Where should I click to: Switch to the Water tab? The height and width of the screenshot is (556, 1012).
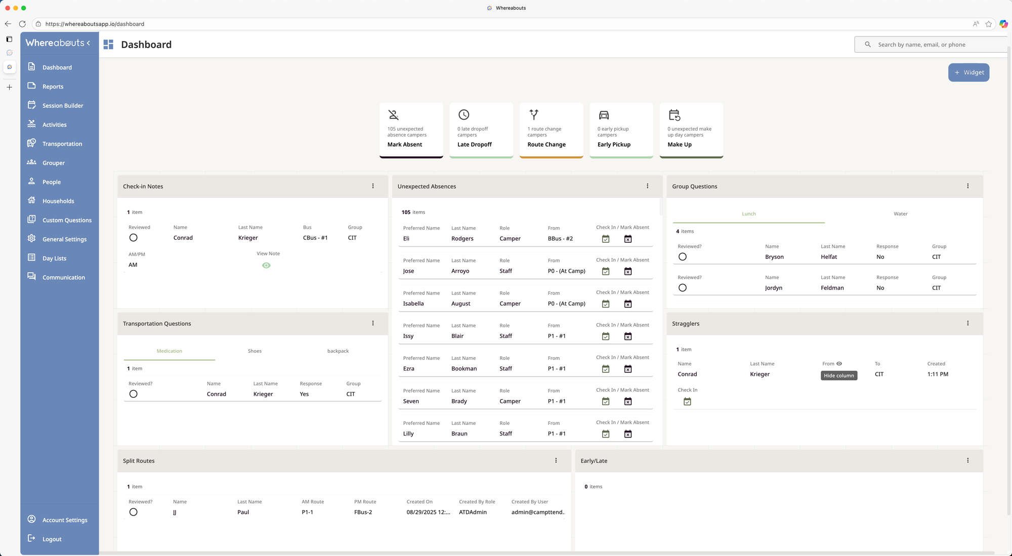point(900,214)
